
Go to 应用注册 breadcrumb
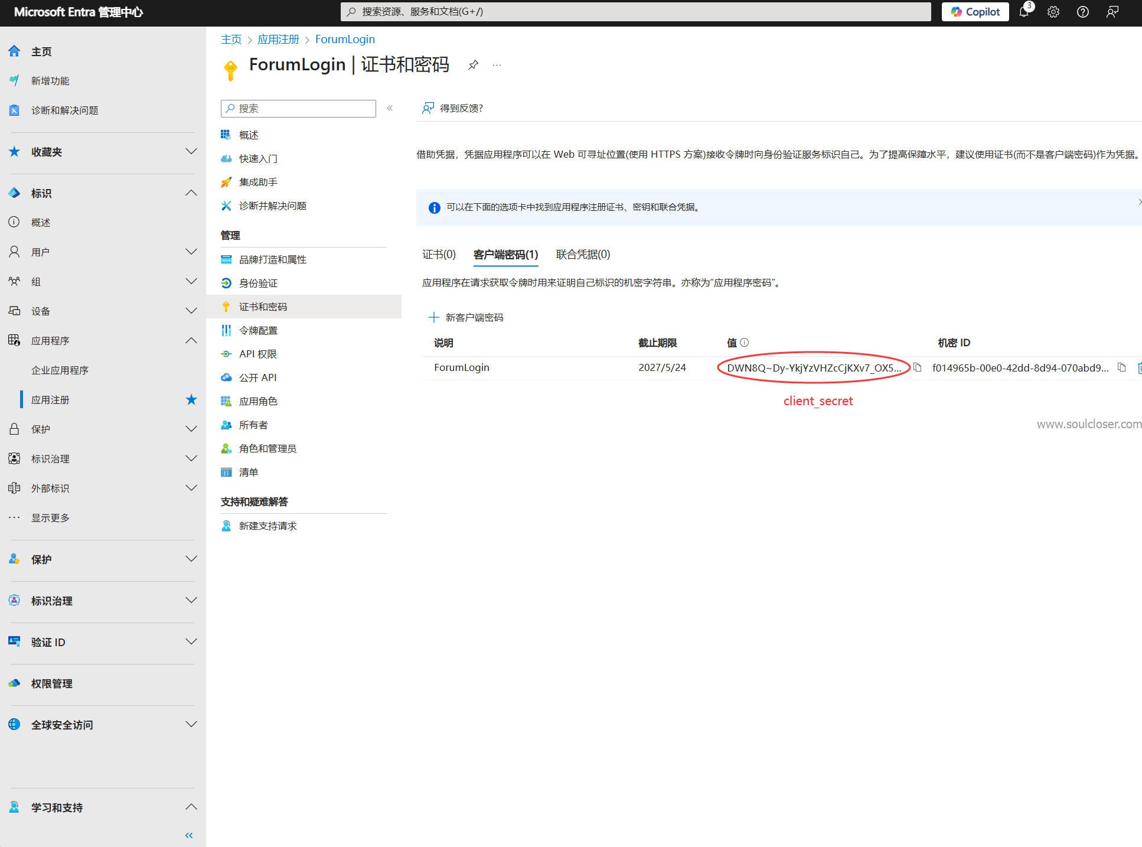point(278,40)
